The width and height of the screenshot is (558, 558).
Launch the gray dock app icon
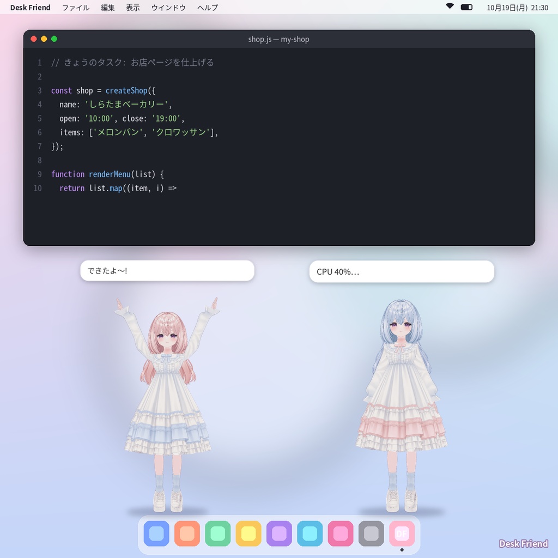(371, 533)
